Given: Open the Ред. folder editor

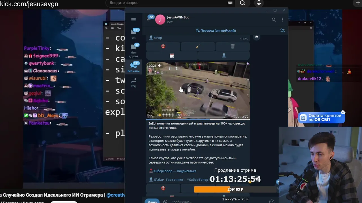Looking at the screenshot, I should (x=133, y=82).
